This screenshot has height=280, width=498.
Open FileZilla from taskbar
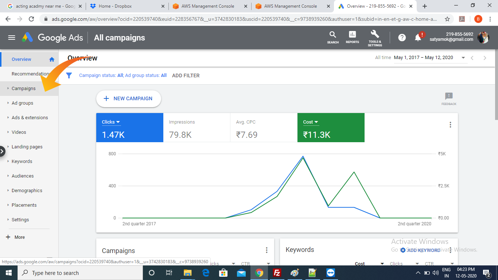click(277, 273)
